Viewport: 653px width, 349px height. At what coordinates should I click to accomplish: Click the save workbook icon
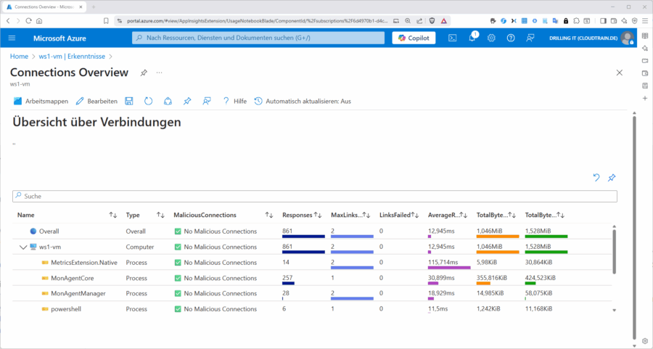point(129,101)
